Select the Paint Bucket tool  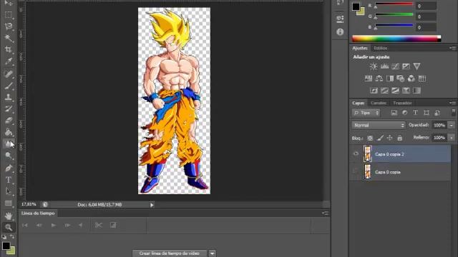[x=9, y=132]
